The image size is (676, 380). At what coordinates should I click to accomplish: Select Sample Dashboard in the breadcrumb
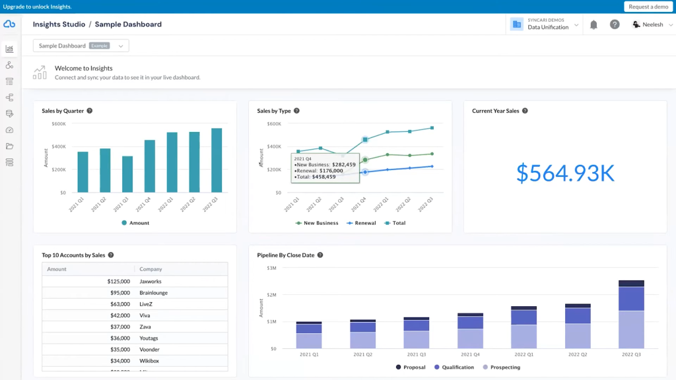point(129,24)
